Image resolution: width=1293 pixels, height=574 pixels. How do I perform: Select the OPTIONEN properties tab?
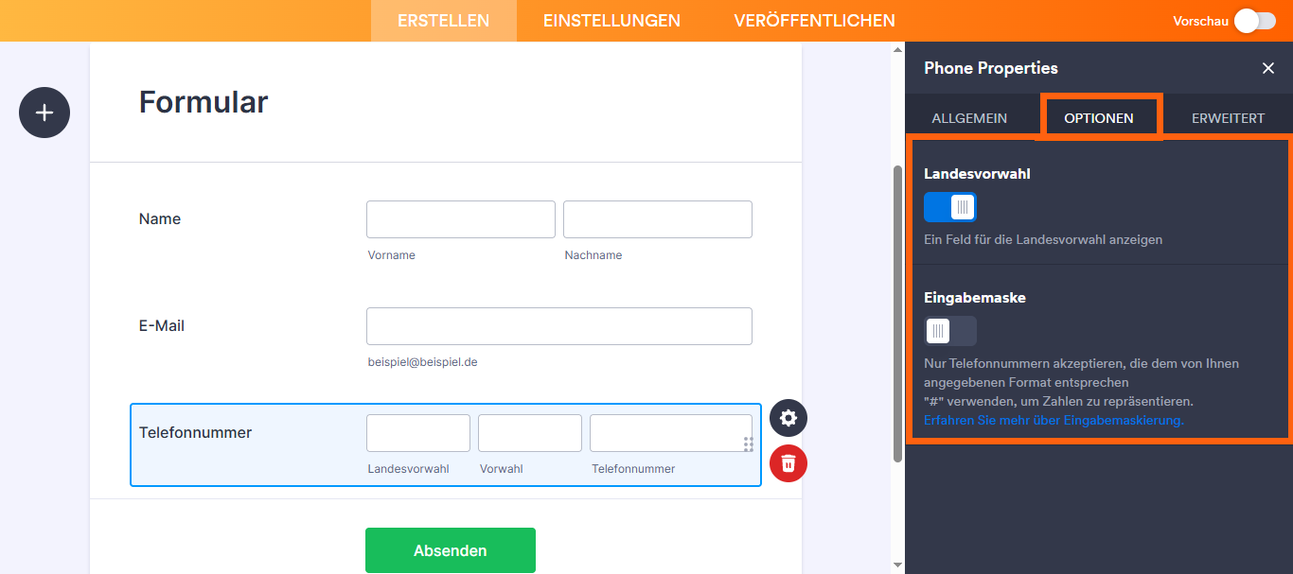click(1099, 118)
